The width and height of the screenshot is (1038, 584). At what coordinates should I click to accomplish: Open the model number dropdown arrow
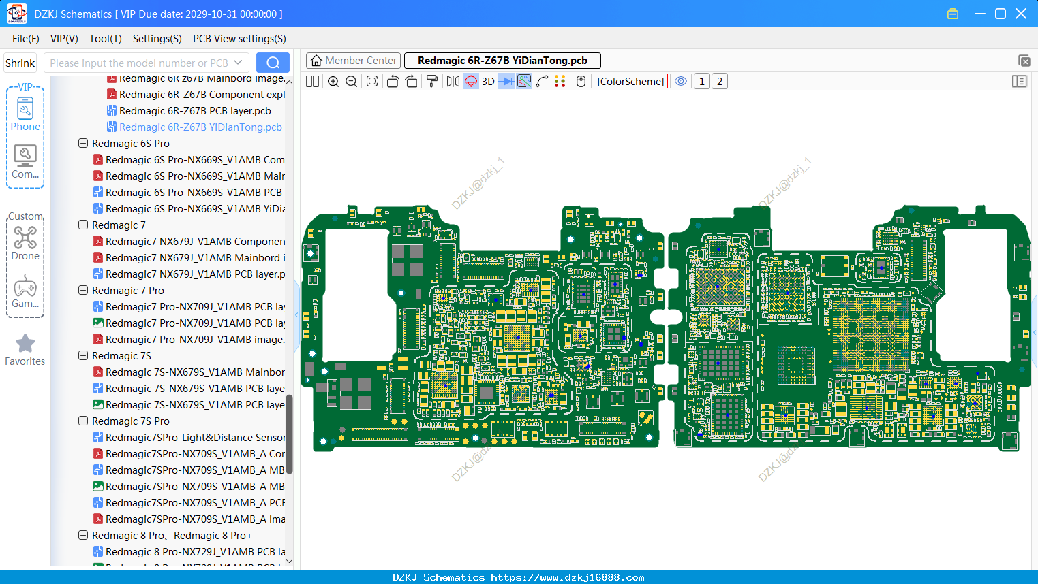click(238, 63)
